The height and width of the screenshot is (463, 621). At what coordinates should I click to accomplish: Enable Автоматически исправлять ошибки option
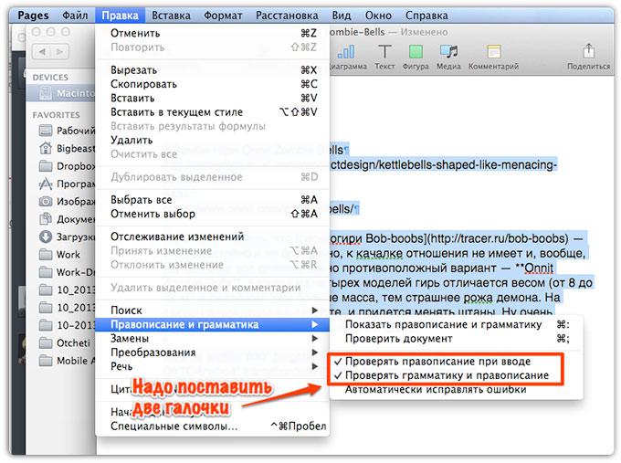(456, 390)
